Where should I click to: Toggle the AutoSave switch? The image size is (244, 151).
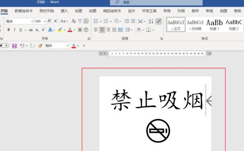[4, 45]
